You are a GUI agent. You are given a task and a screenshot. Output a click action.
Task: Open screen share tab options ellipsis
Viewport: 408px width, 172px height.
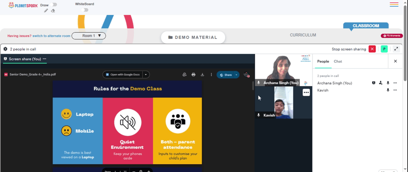tap(44, 59)
